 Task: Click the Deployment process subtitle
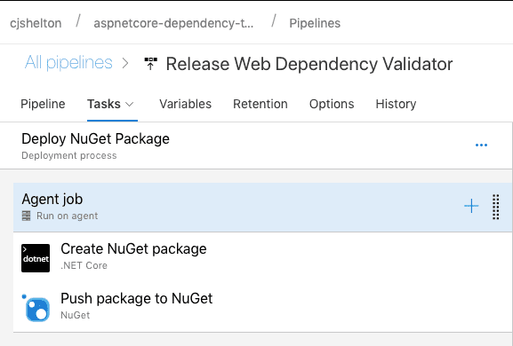[69, 156]
